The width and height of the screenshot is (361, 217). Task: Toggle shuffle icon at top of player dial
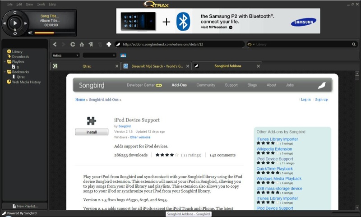click(15, 13)
